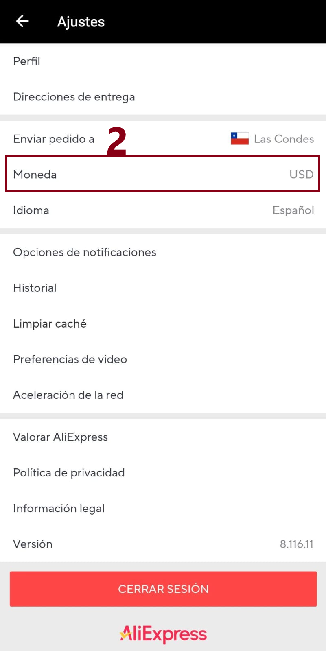Tap the Chile flag icon
Viewport: 326px width, 651px height.
click(x=240, y=139)
